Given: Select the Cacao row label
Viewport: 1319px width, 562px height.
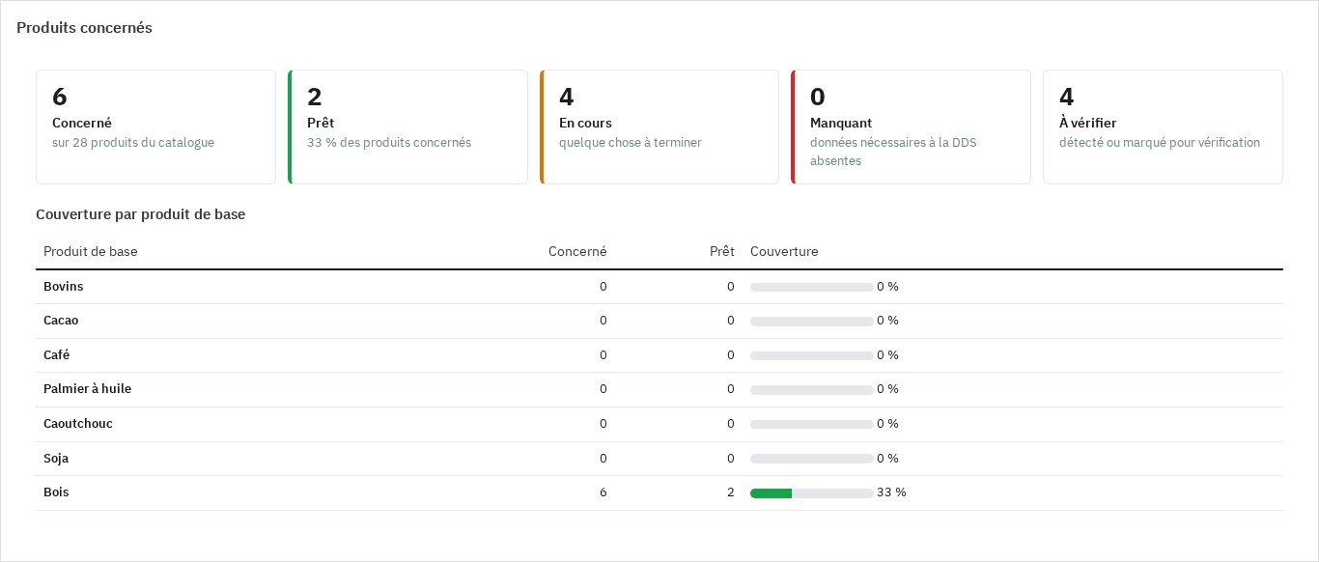Looking at the screenshot, I should tap(61, 321).
